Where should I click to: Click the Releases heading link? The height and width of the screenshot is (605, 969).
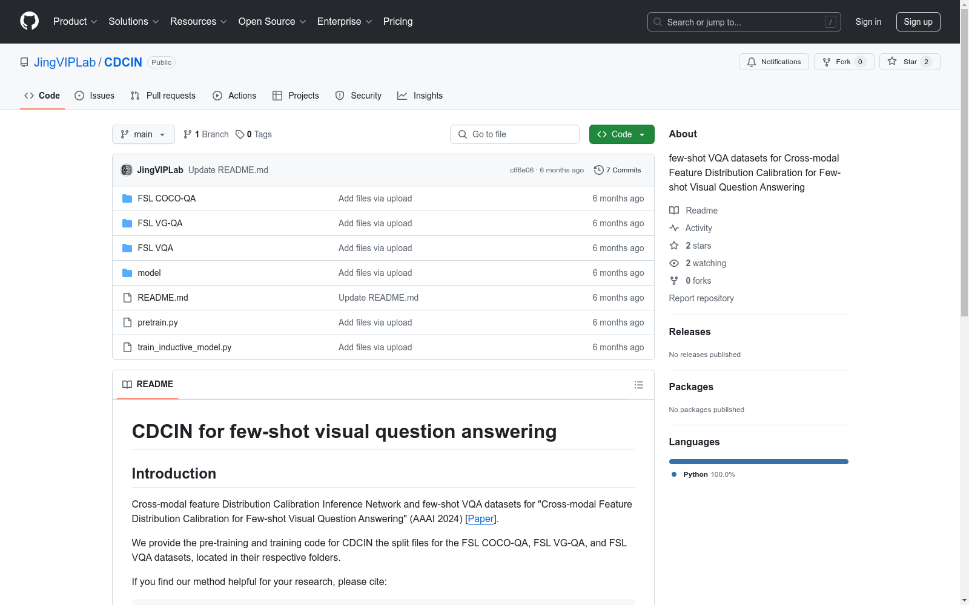point(690,332)
